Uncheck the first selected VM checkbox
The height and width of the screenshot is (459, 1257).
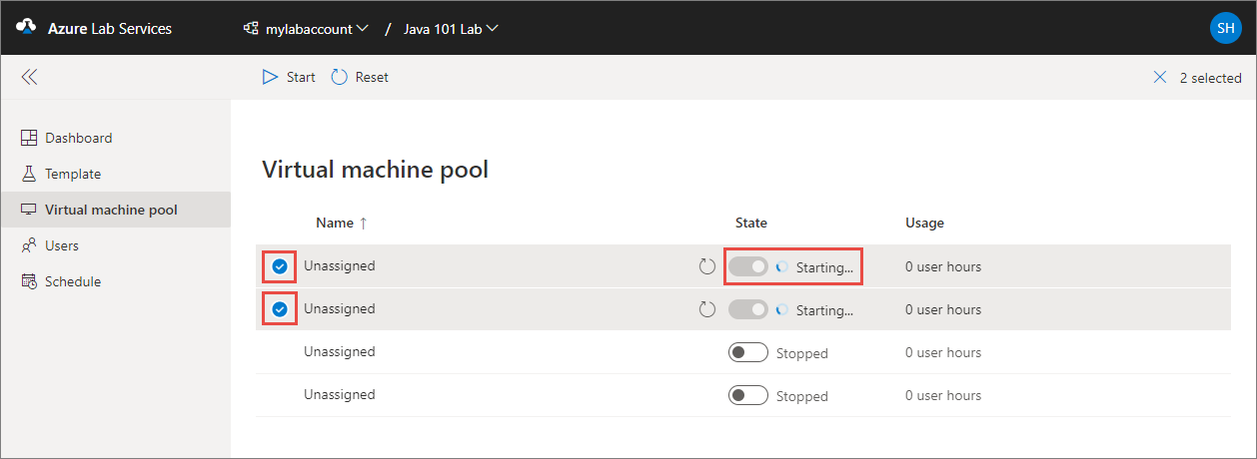(280, 266)
